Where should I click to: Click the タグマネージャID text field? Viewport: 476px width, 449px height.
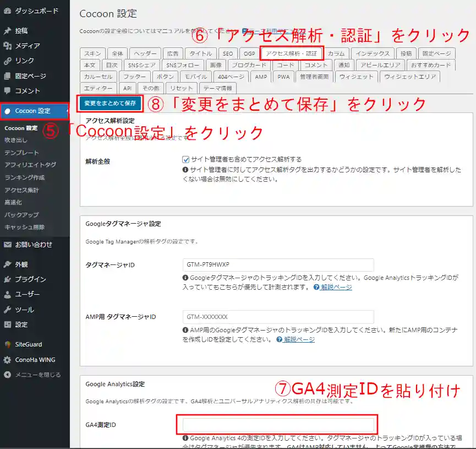tap(278, 265)
